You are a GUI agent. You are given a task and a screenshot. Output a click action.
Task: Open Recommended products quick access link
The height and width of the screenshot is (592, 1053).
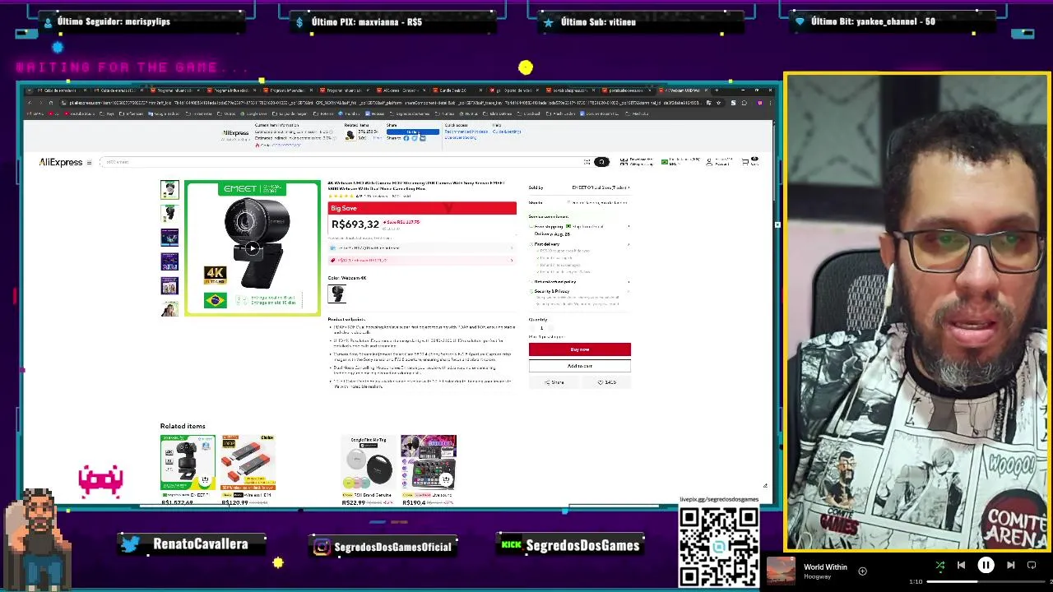[466, 132]
